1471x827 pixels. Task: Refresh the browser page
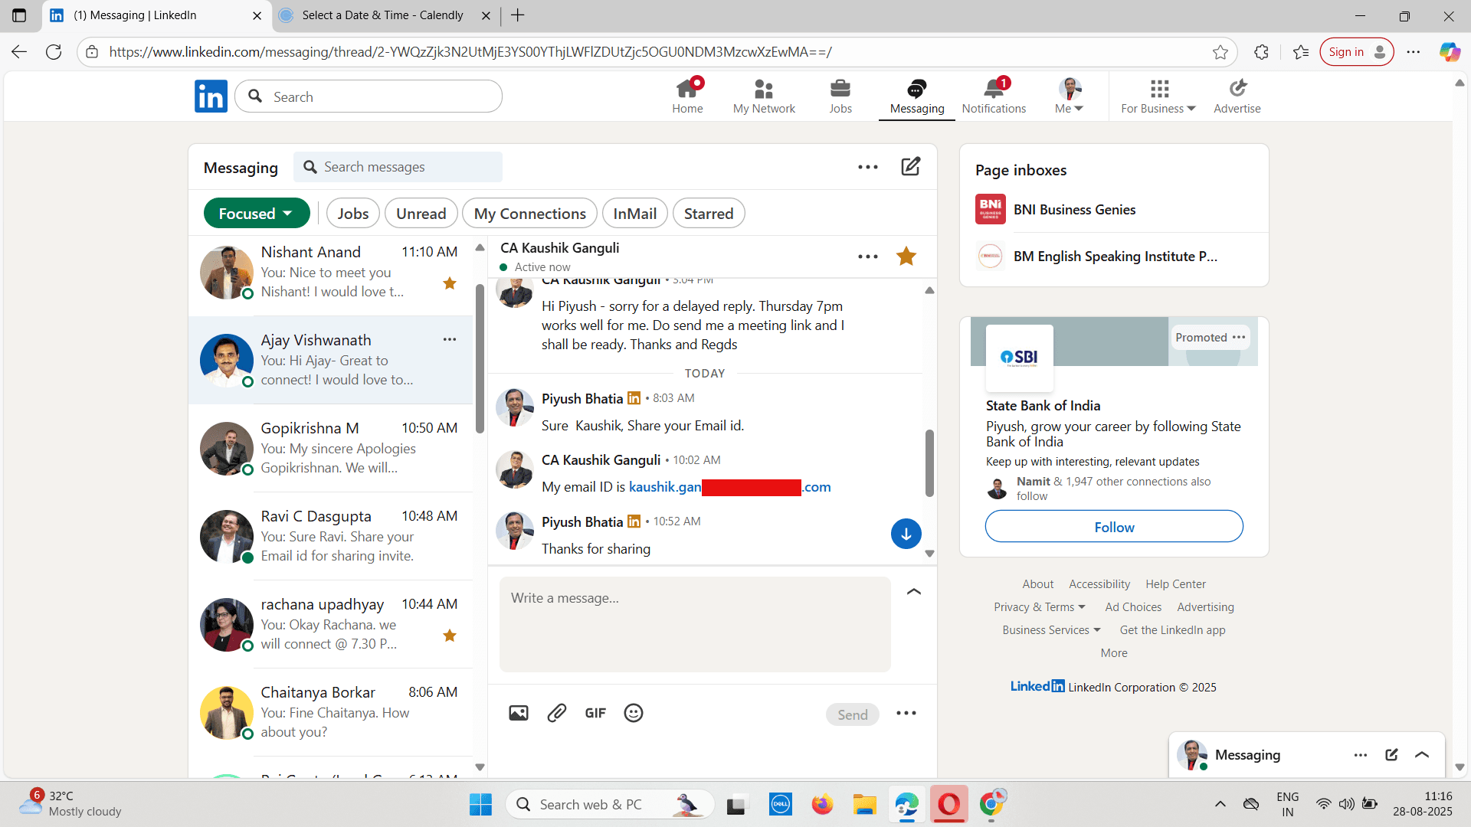pos(54,52)
